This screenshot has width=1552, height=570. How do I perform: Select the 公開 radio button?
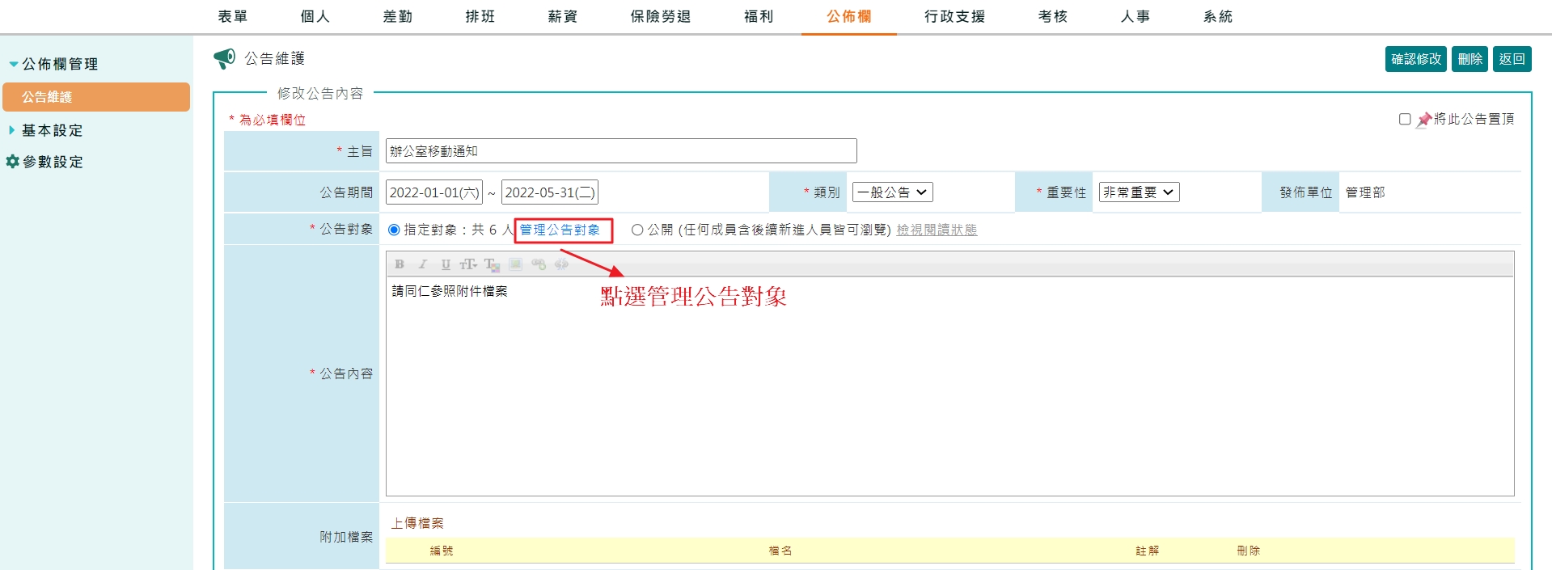point(637,230)
